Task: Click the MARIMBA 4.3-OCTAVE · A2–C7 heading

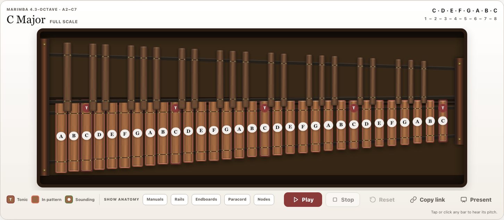Action: tap(41, 9)
